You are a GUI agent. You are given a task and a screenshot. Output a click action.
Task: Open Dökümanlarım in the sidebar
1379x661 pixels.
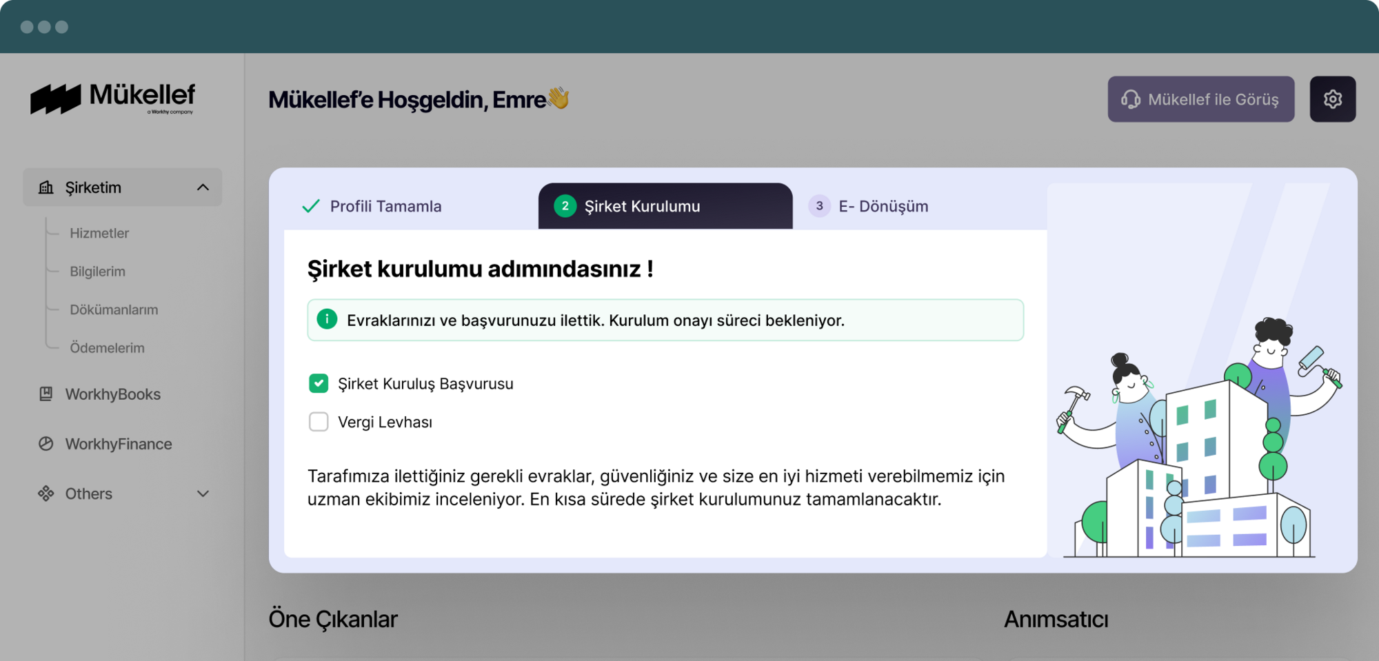114,310
